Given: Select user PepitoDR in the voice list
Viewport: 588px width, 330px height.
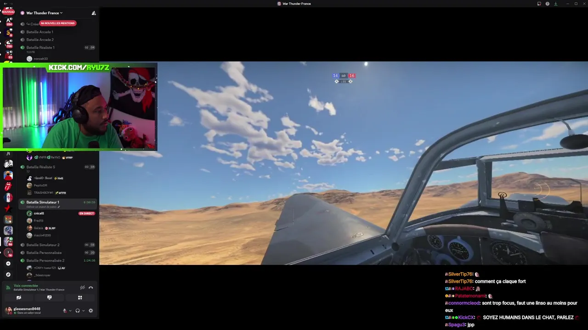Looking at the screenshot, I should tap(40, 185).
